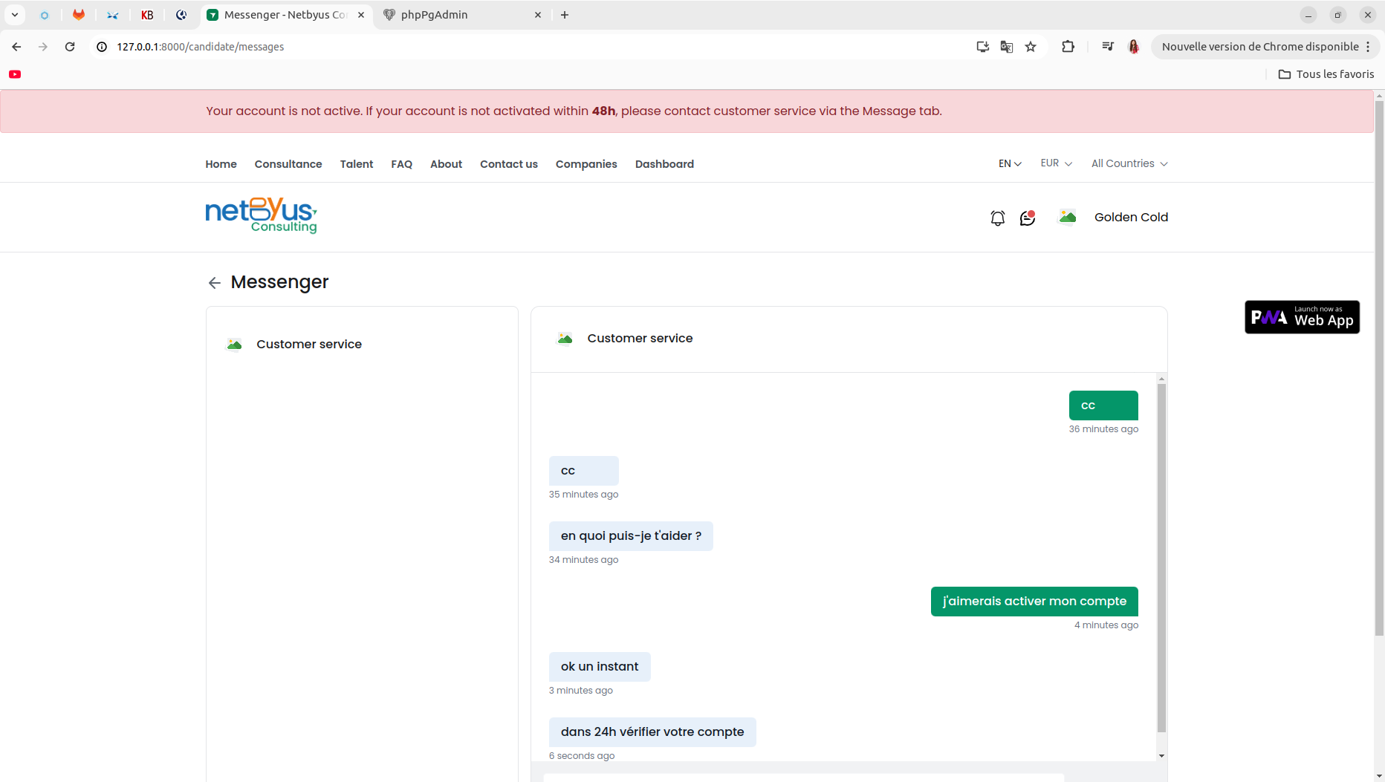
Task: Open the Chrome extensions puzzle icon
Action: pyautogui.click(x=1068, y=47)
